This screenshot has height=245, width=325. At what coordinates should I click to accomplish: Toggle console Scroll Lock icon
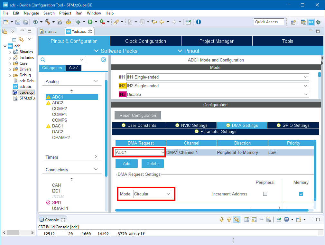(254, 220)
